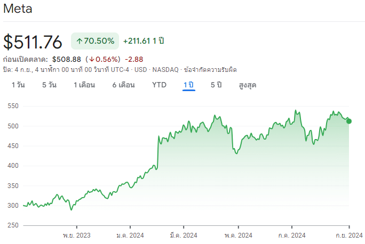Click the 250 y-axis label
This screenshot has height=244, width=365.
13,225
